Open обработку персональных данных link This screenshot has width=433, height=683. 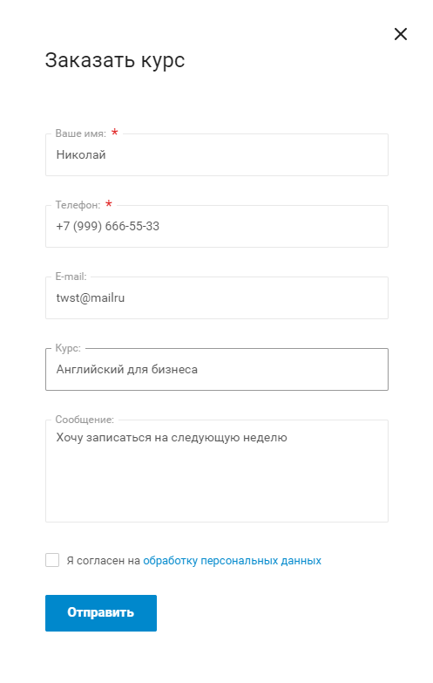click(232, 561)
